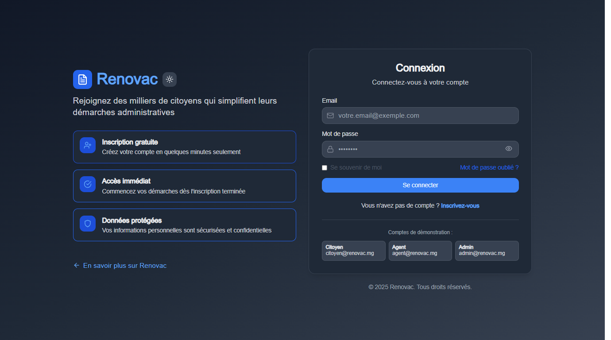Viewport: 611px width, 340px height.
Task: Click Connectez-vous à votre compte subtitle
Action: point(420,82)
